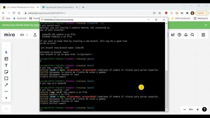Open the Other bookmarks folder
The height and width of the screenshot is (118, 210).
(181, 18)
